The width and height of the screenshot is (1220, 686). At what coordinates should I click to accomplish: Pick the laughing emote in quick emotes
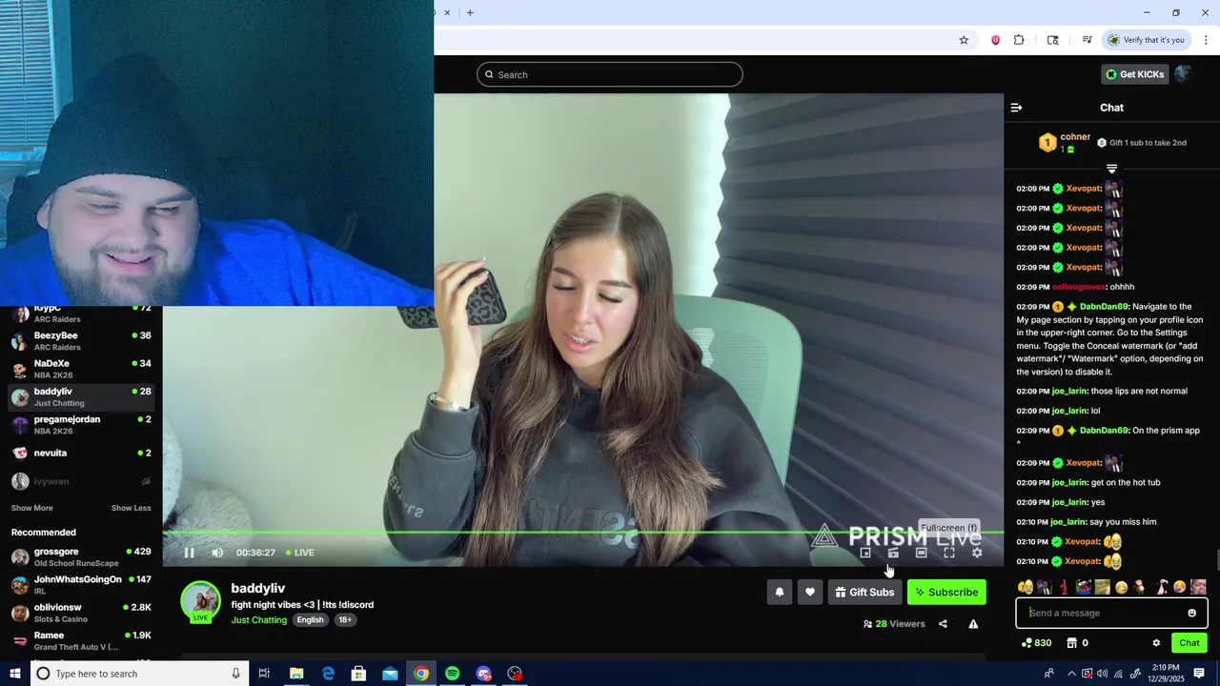coord(1026,587)
